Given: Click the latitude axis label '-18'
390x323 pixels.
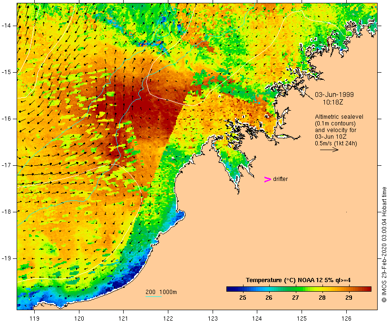Looking at the screenshot, I should click(x=6, y=212).
